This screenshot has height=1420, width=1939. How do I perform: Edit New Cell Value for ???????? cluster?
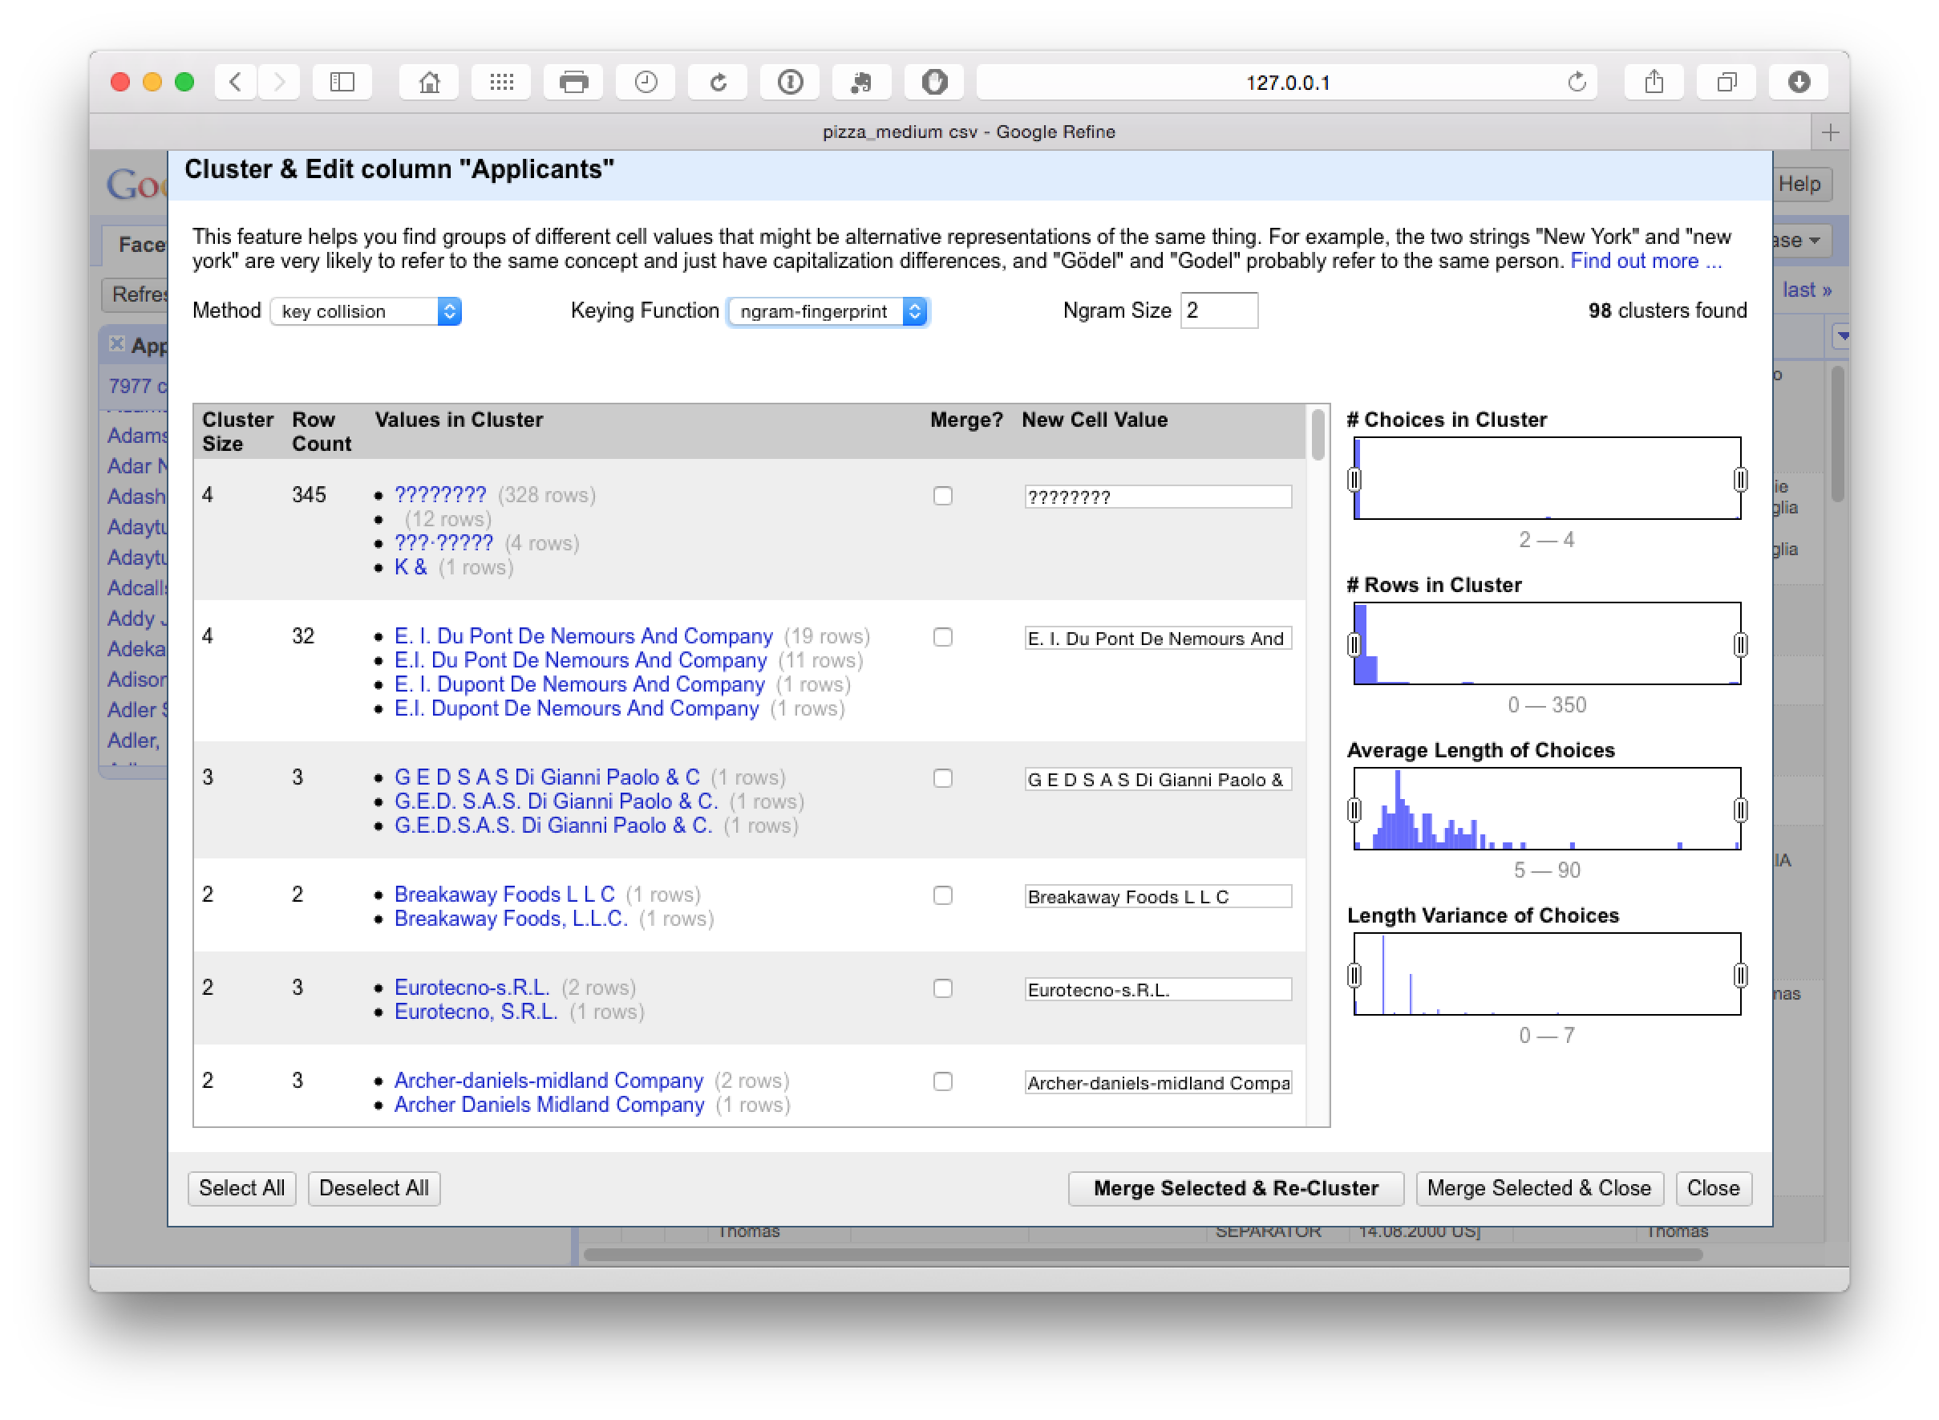pyautogui.click(x=1157, y=497)
